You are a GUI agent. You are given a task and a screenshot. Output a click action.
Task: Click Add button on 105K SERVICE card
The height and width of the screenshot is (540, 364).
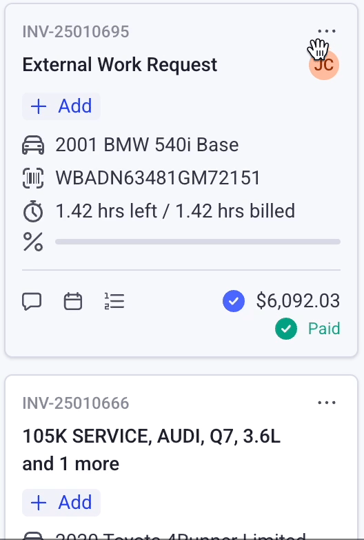[x=61, y=503]
